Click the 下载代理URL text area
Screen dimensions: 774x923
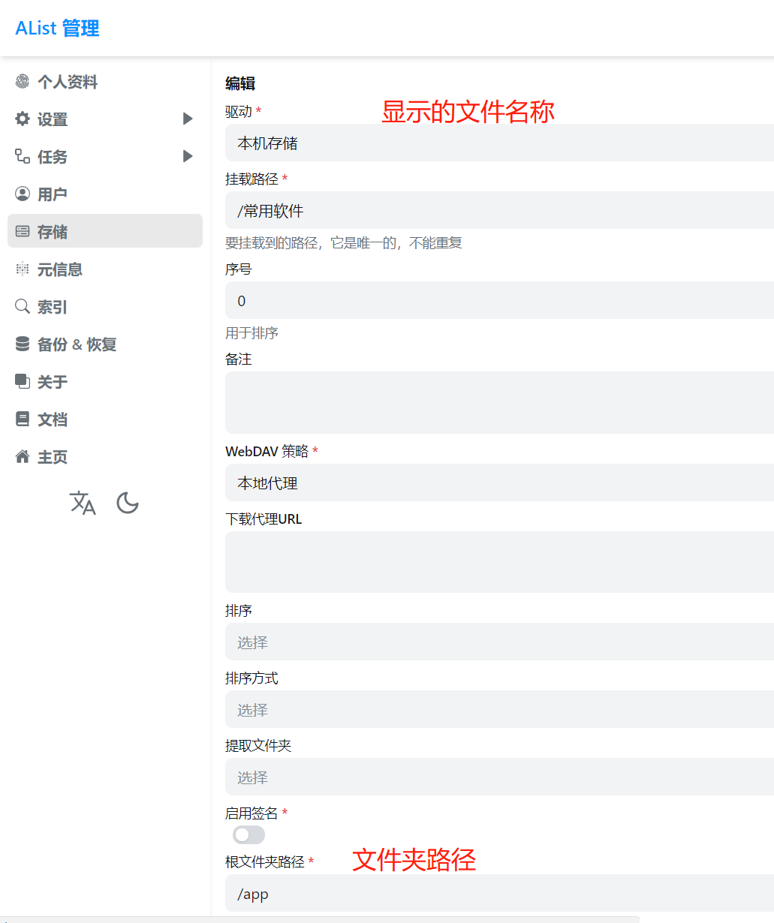[499, 562]
